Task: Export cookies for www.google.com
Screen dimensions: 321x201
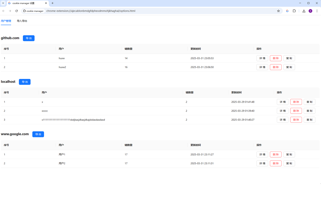Action: tap(38, 134)
